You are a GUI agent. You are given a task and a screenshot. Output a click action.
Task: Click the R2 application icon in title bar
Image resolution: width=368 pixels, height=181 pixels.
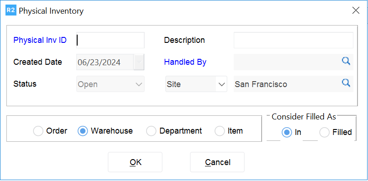coord(11,11)
